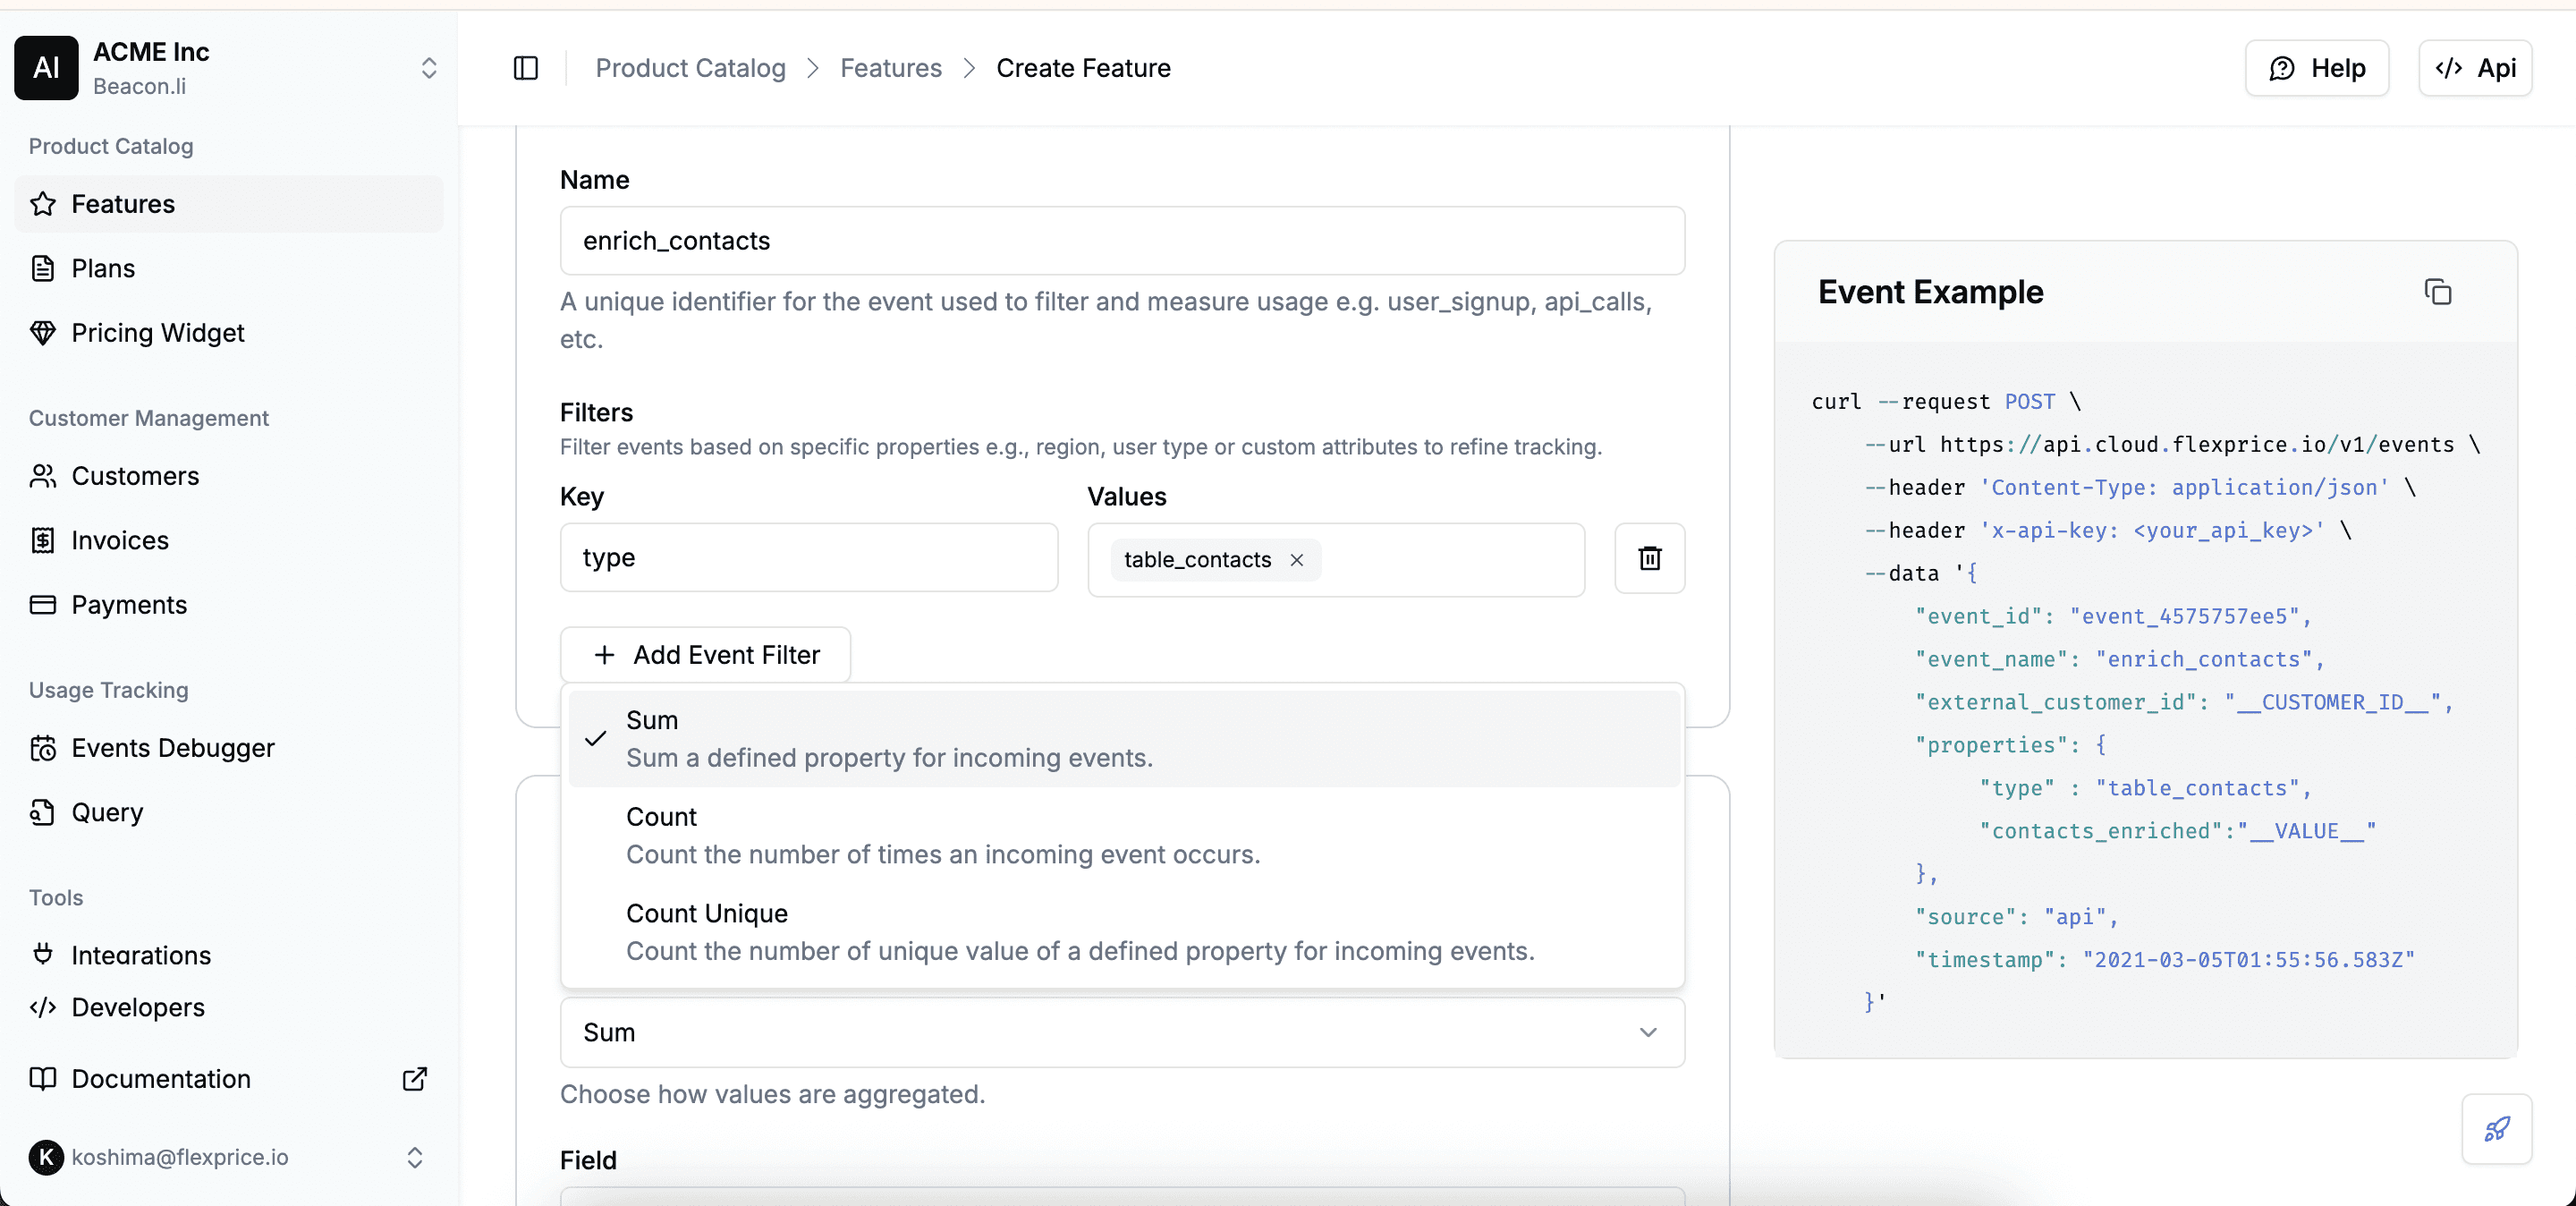Click the Events Debugger calendar icon

(43, 748)
